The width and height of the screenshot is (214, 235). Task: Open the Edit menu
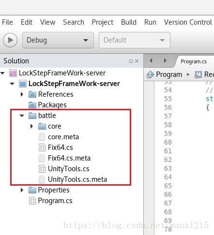27,22
